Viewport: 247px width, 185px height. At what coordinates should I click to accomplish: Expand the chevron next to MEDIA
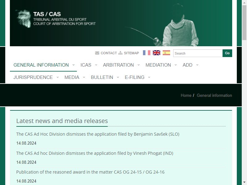pyautogui.click(x=84, y=77)
